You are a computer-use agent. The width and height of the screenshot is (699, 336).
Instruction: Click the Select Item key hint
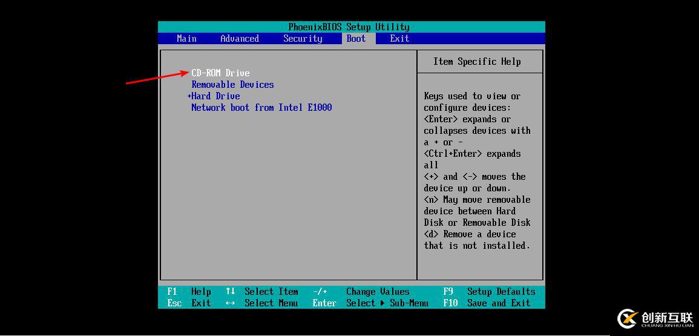point(261,292)
